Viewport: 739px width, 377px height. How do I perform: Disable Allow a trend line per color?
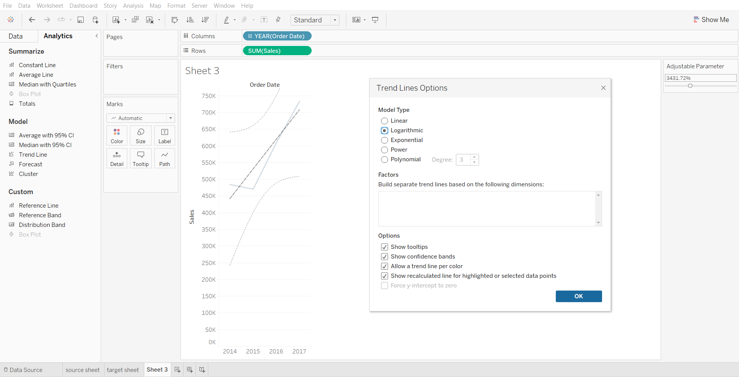click(385, 266)
